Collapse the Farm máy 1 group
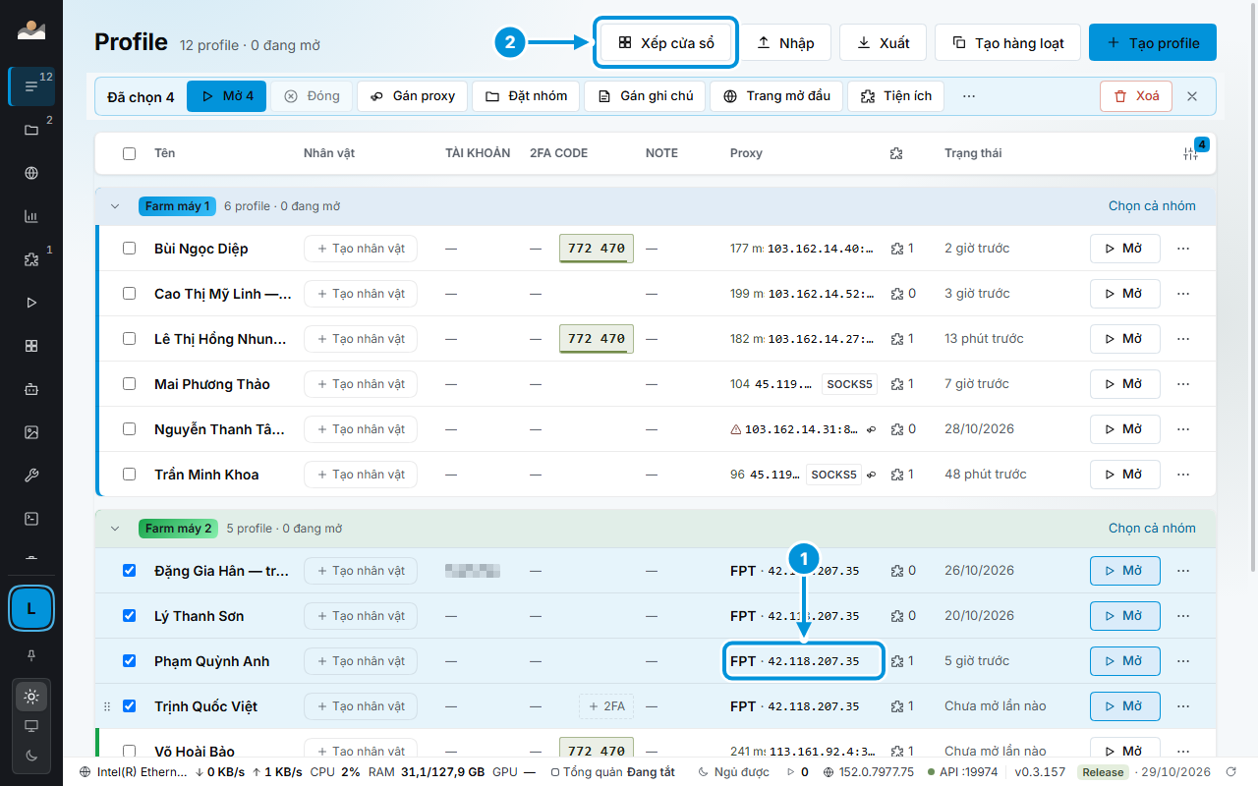The image size is (1258, 786). point(115,206)
